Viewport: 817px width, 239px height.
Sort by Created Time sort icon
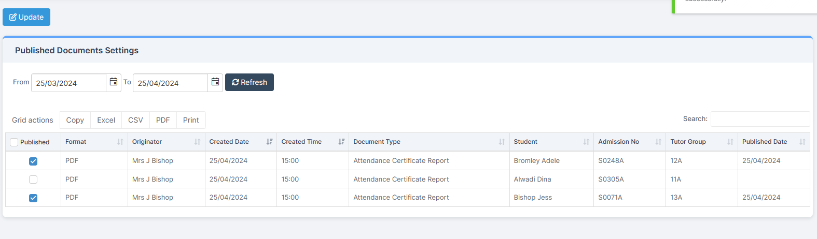tap(342, 142)
